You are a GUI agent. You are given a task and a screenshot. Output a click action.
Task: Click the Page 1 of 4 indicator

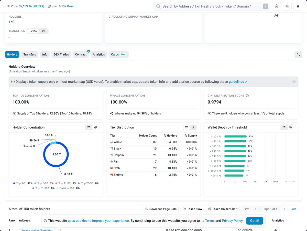(270, 209)
